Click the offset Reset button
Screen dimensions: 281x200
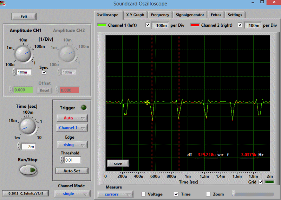tap(45, 90)
